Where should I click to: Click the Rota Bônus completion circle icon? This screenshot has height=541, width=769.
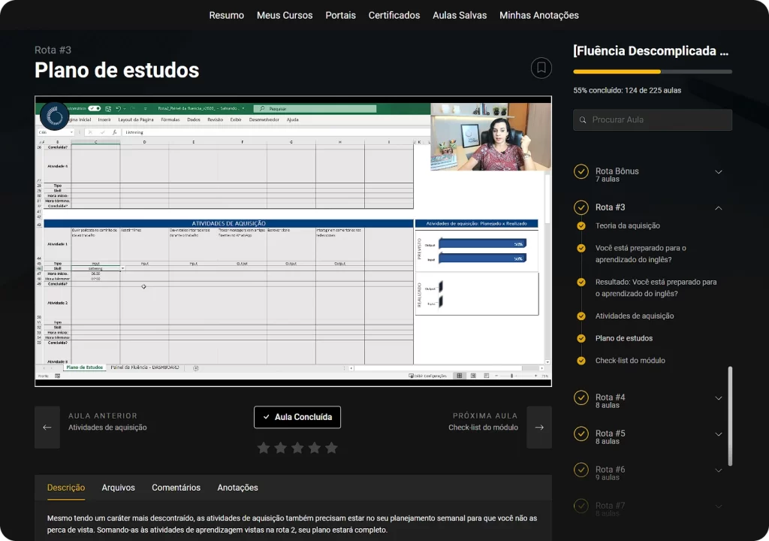click(581, 171)
